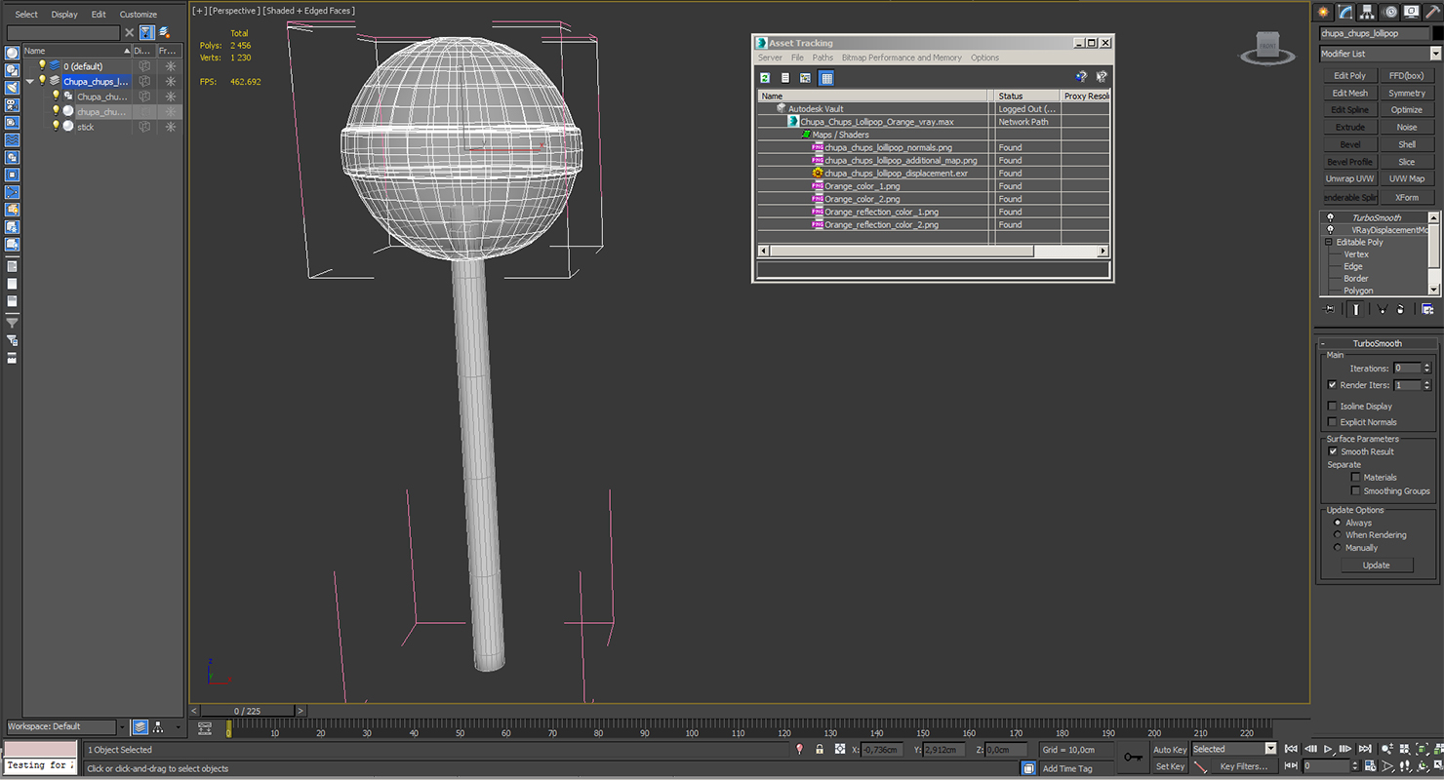Increase the Iterations spinner
This screenshot has height=780, width=1444.
tap(1427, 365)
